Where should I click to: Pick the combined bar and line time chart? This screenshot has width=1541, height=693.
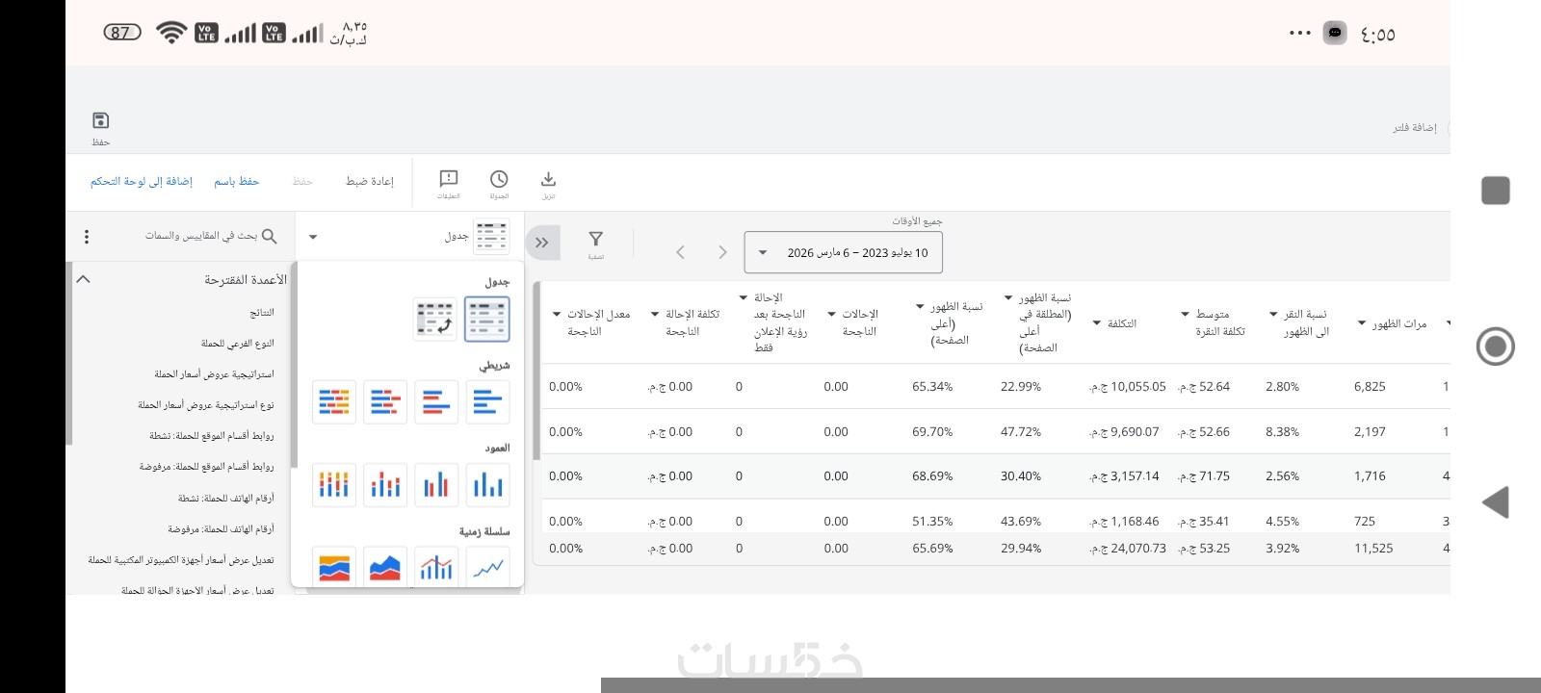(x=436, y=566)
